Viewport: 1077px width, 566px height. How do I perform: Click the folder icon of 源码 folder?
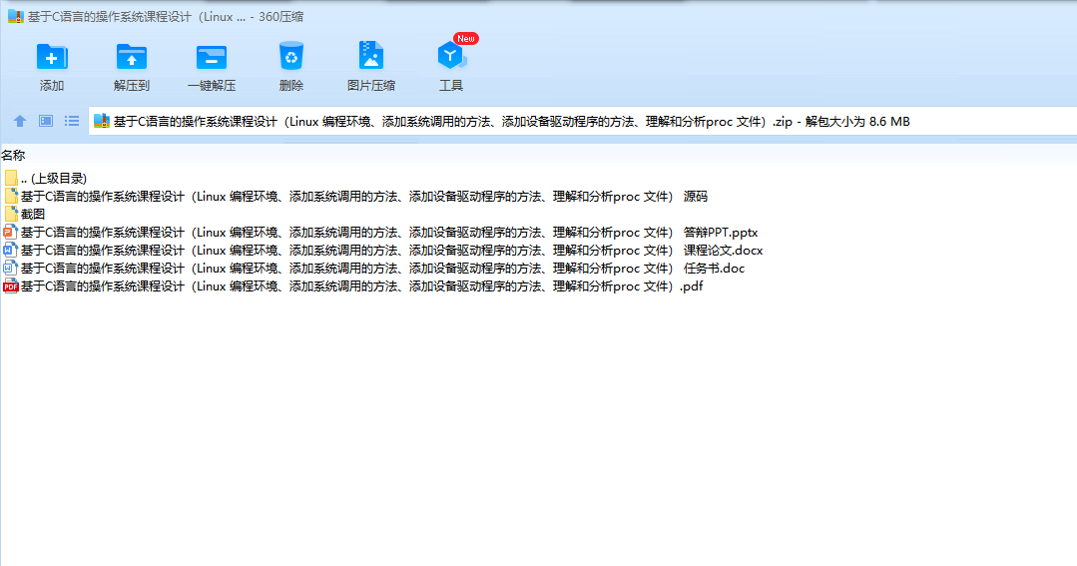(10, 197)
